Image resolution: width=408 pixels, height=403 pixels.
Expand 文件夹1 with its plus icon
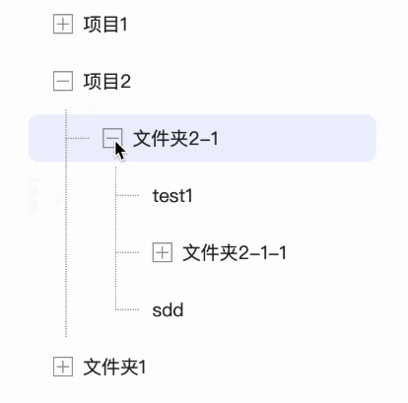click(63, 367)
